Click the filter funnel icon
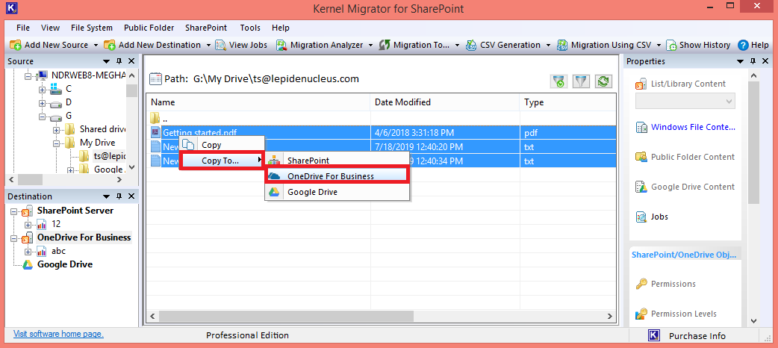Screen dimensions: 778x348 [x=581, y=81]
